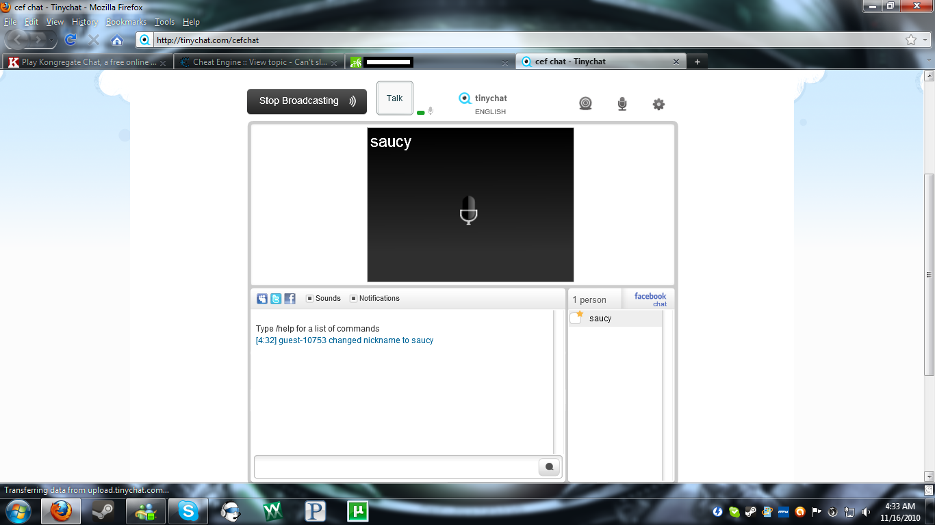This screenshot has width=935, height=525.
Task: Click the webcam icon in Tinychat header
Action: pos(585,104)
